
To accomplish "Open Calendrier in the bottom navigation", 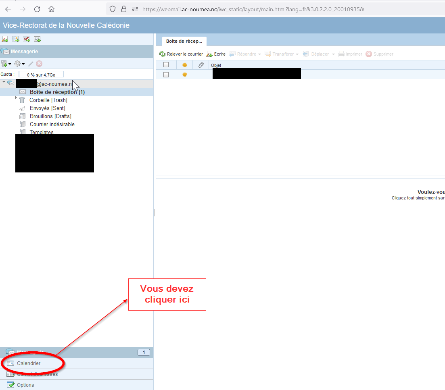I will point(28,363).
